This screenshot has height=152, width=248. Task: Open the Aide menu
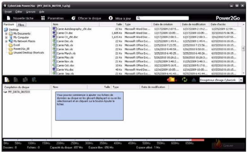pos(42,12)
